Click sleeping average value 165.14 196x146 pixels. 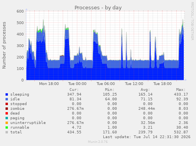(146, 94)
